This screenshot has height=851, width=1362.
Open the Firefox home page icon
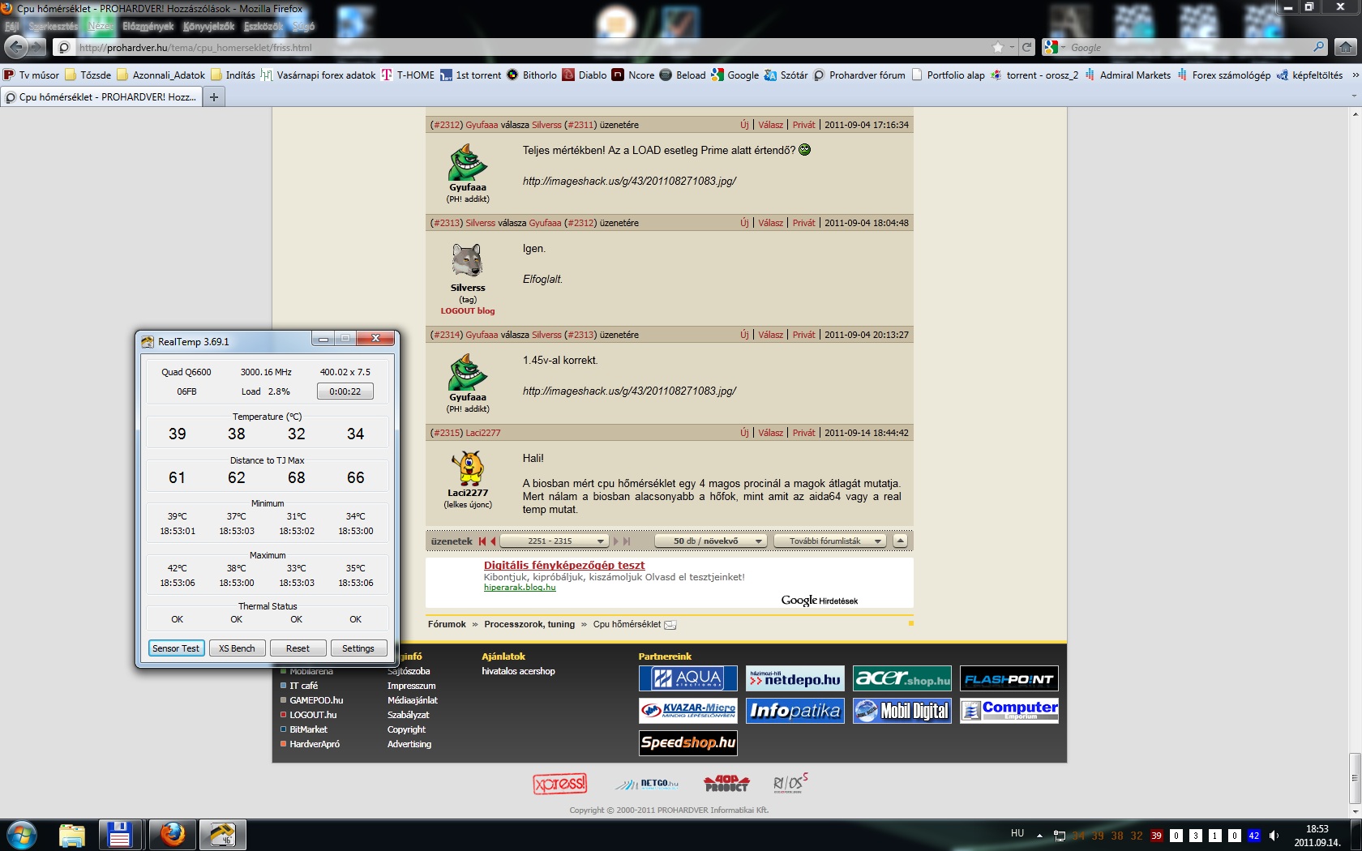click(1346, 47)
